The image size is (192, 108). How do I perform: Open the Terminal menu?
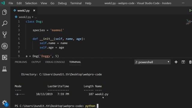(76, 3)
